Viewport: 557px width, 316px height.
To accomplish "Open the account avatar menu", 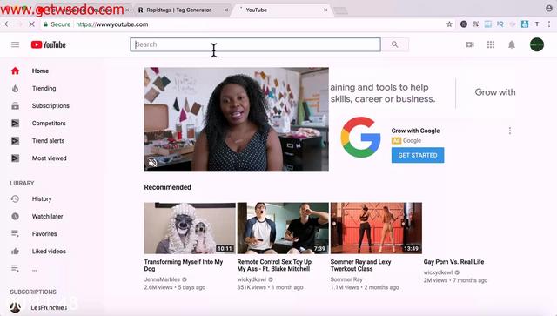I will tap(537, 44).
